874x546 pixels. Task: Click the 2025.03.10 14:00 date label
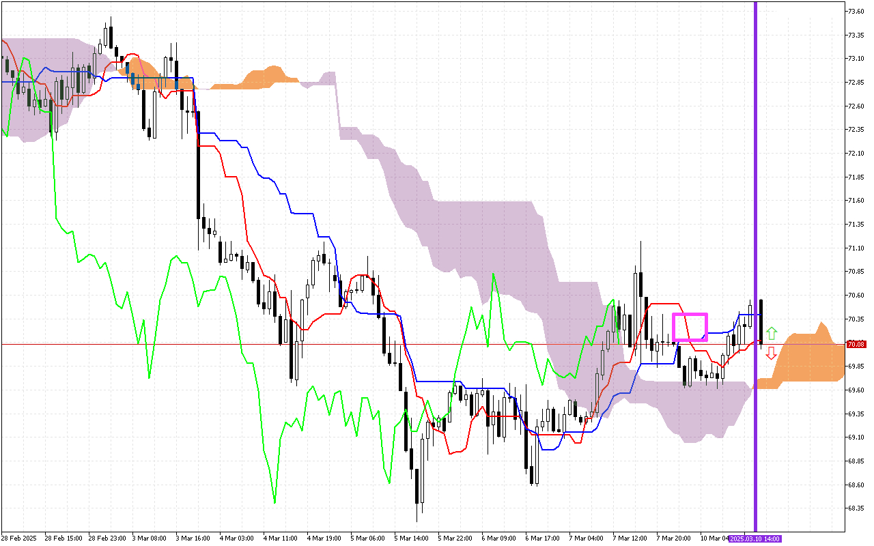coord(755,538)
